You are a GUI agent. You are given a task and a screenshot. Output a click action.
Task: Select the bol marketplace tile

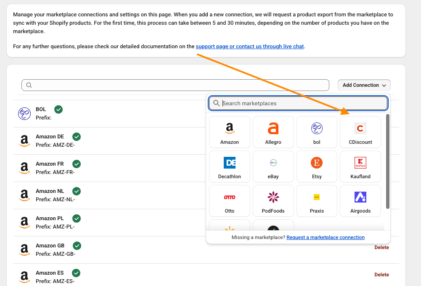coord(317,132)
